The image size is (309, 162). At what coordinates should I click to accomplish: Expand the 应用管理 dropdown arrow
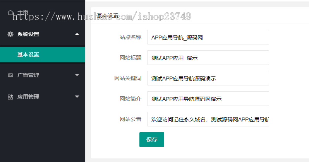pyautogui.click(x=77, y=97)
